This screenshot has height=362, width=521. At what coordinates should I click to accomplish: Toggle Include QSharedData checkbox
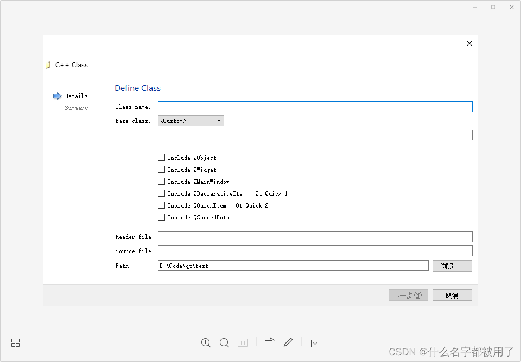click(162, 217)
